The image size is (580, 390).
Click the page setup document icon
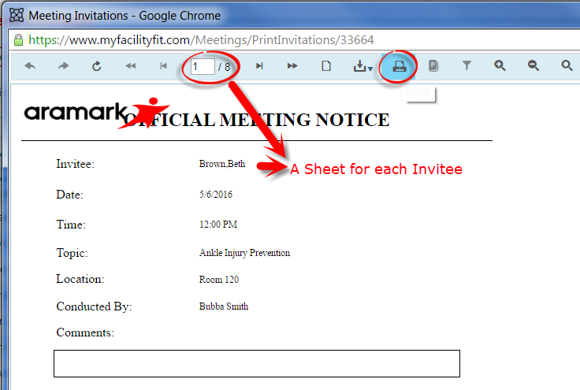[325, 66]
